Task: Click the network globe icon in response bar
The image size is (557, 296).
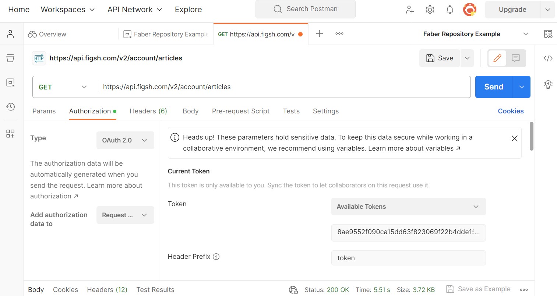Action: point(293,290)
